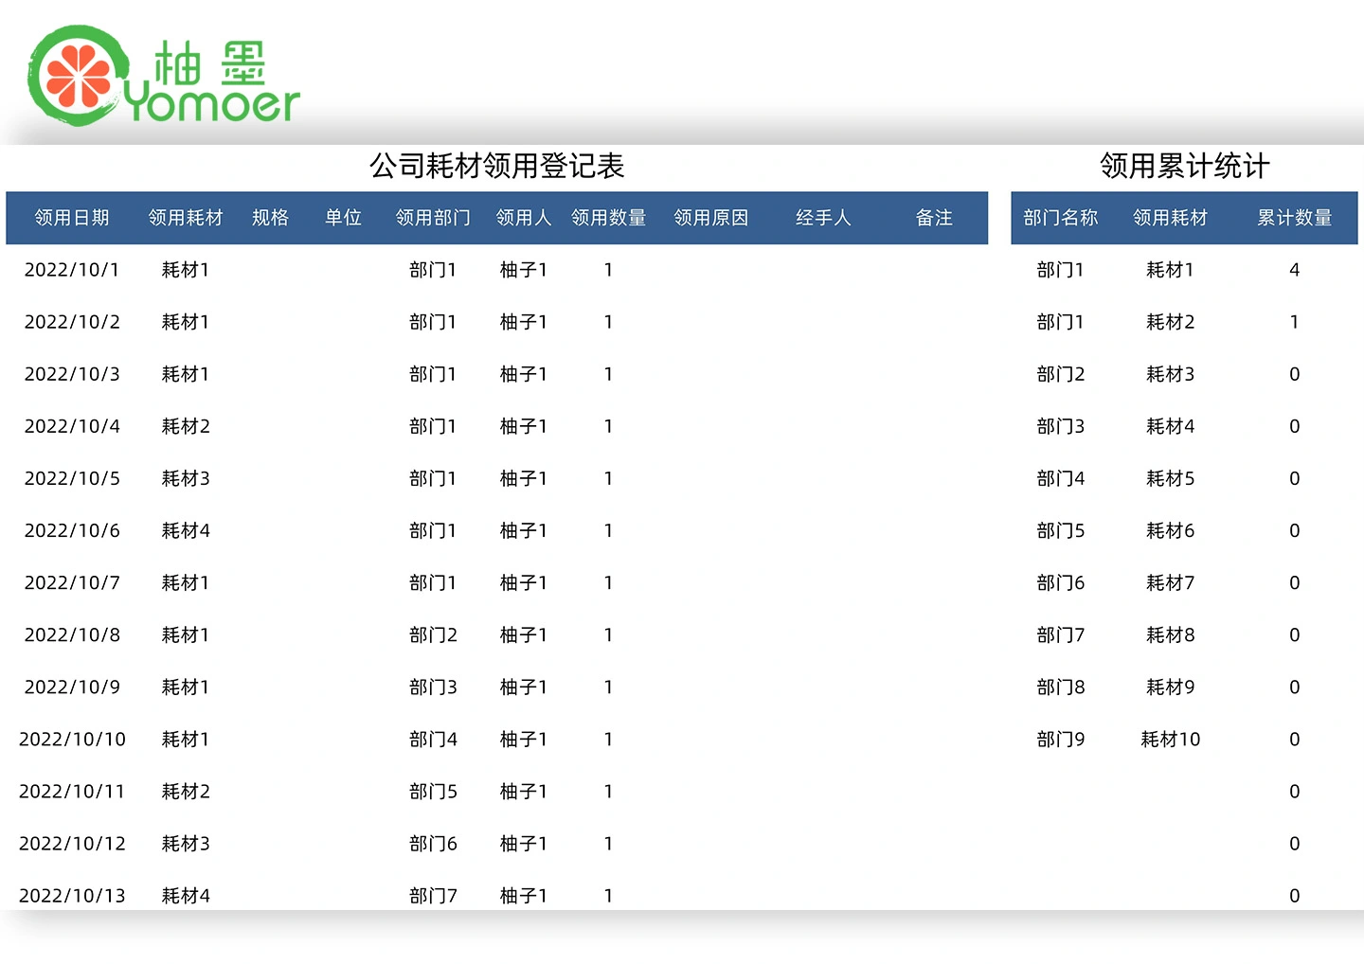The width and height of the screenshot is (1364, 964).
Task: Select the 部门9 cell in statistics table
Action: (1060, 739)
